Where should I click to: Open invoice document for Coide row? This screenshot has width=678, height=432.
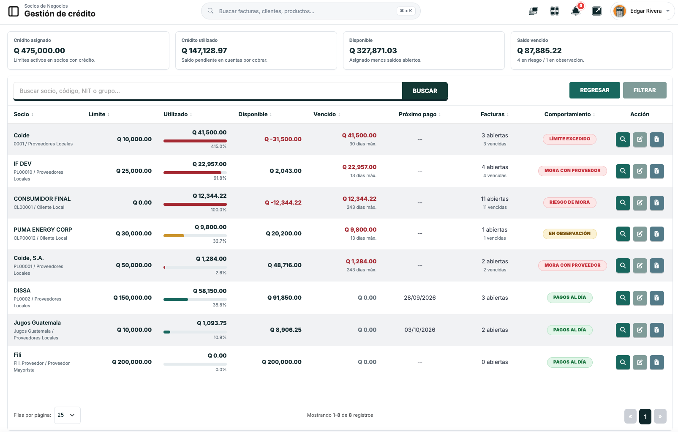(657, 139)
